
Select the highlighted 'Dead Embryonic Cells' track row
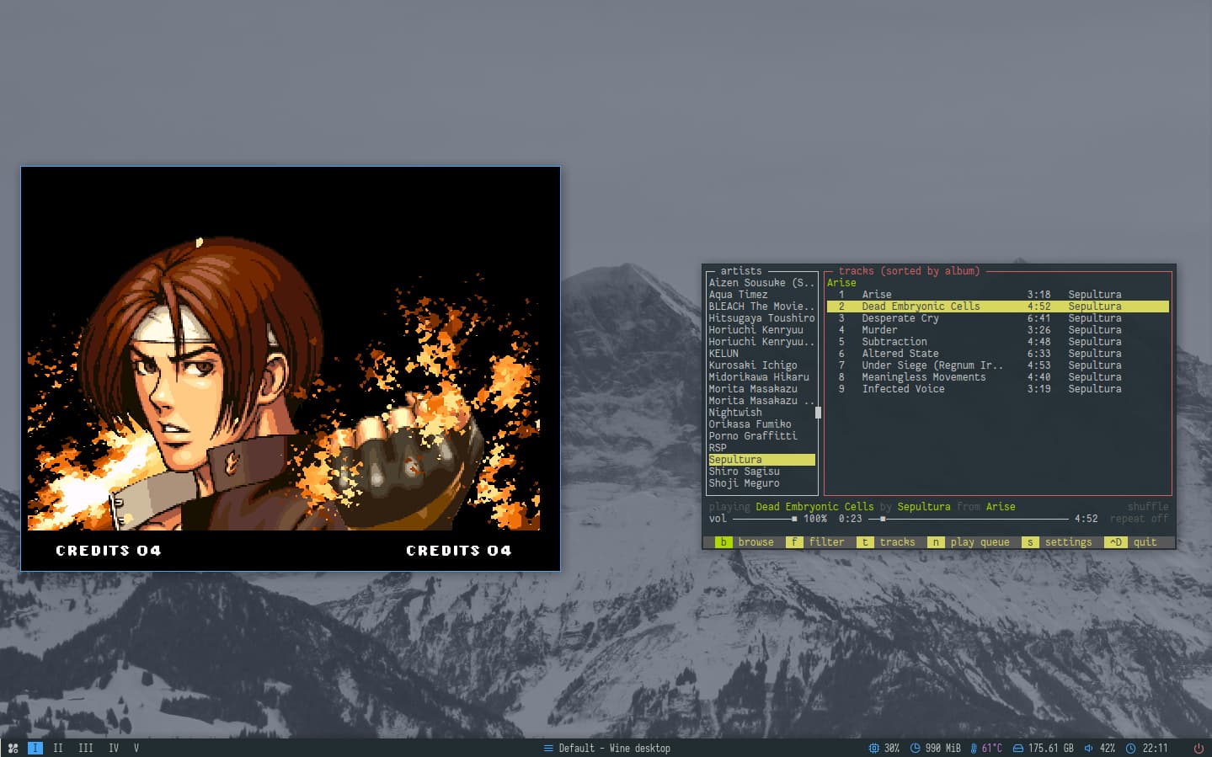(x=998, y=307)
